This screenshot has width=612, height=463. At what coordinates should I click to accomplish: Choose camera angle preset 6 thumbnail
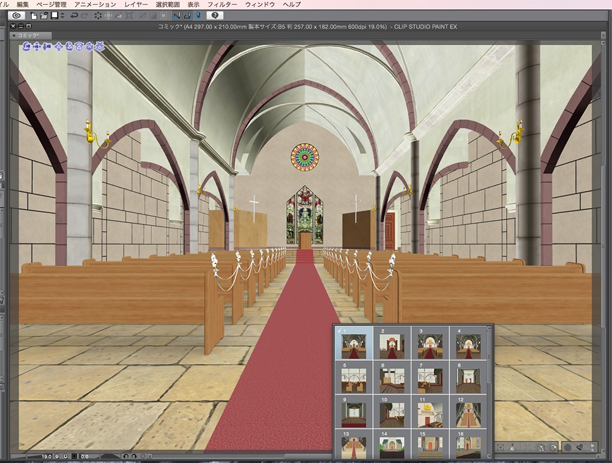[x=392, y=377]
